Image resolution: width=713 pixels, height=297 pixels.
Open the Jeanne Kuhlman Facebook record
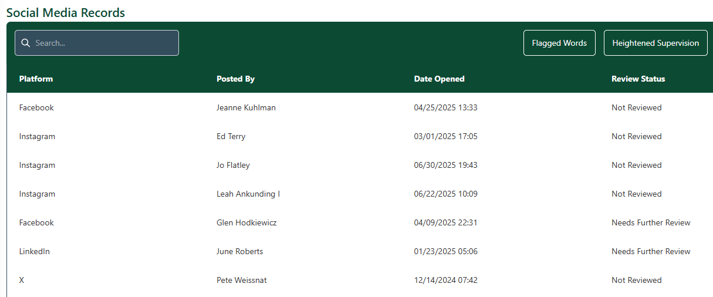tap(246, 107)
